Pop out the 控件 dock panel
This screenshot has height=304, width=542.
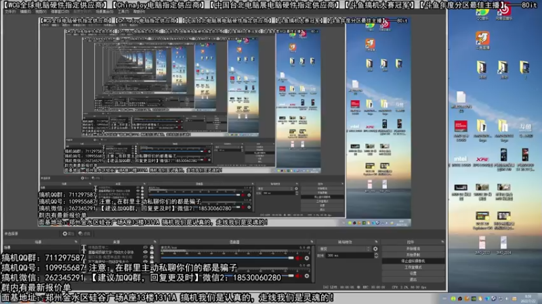[x=442, y=242]
